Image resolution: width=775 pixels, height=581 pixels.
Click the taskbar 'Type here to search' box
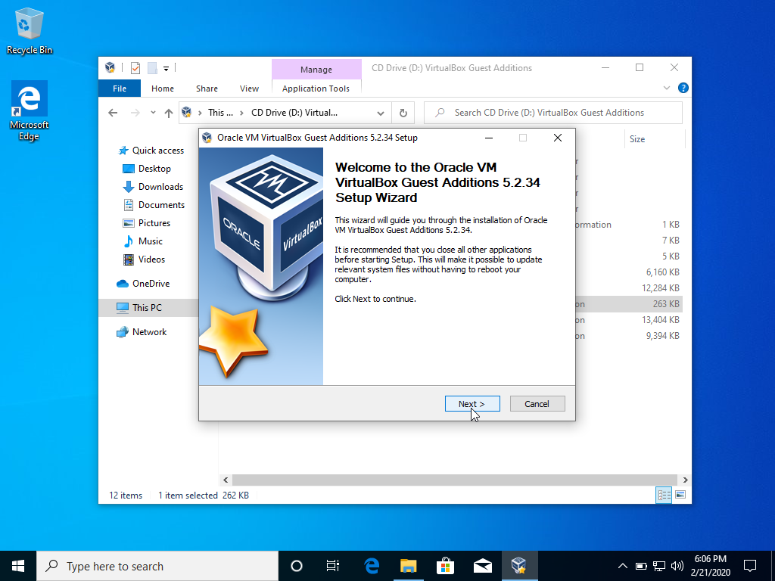click(x=157, y=566)
